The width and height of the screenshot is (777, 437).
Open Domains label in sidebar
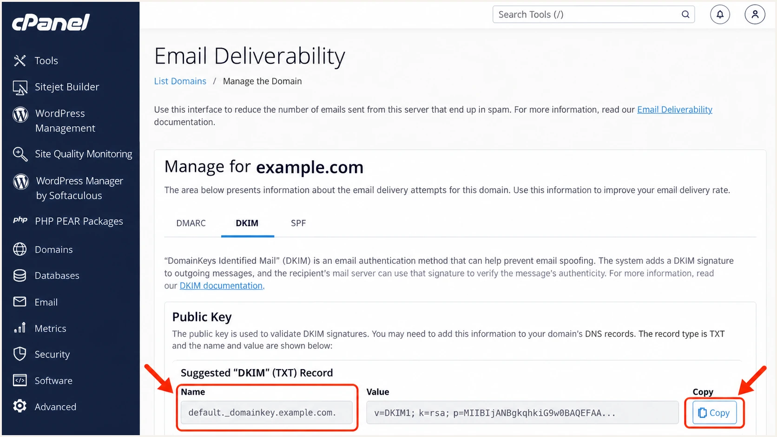click(x=54, y=250)
